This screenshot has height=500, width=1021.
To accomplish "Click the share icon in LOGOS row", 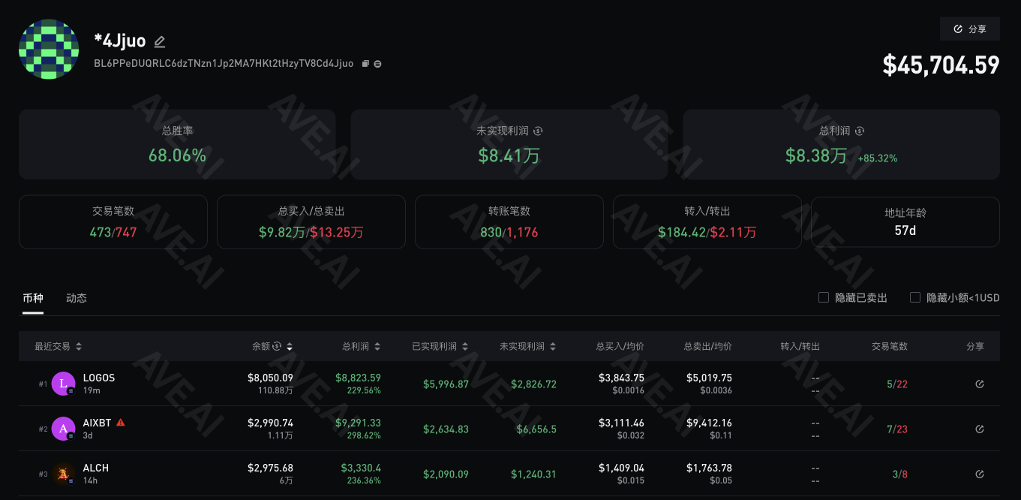I will 979,384.
